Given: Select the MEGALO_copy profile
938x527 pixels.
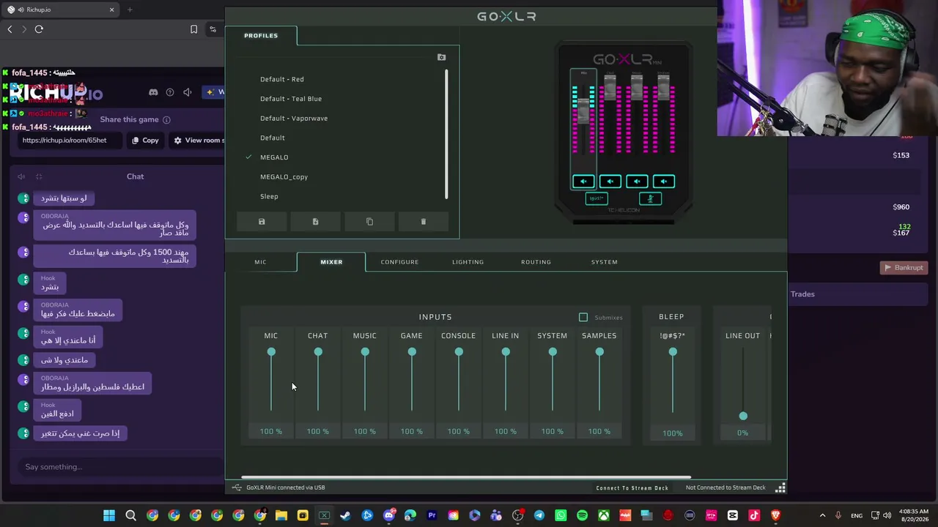Looking at the screenshot, I should (x=284, y=177).
